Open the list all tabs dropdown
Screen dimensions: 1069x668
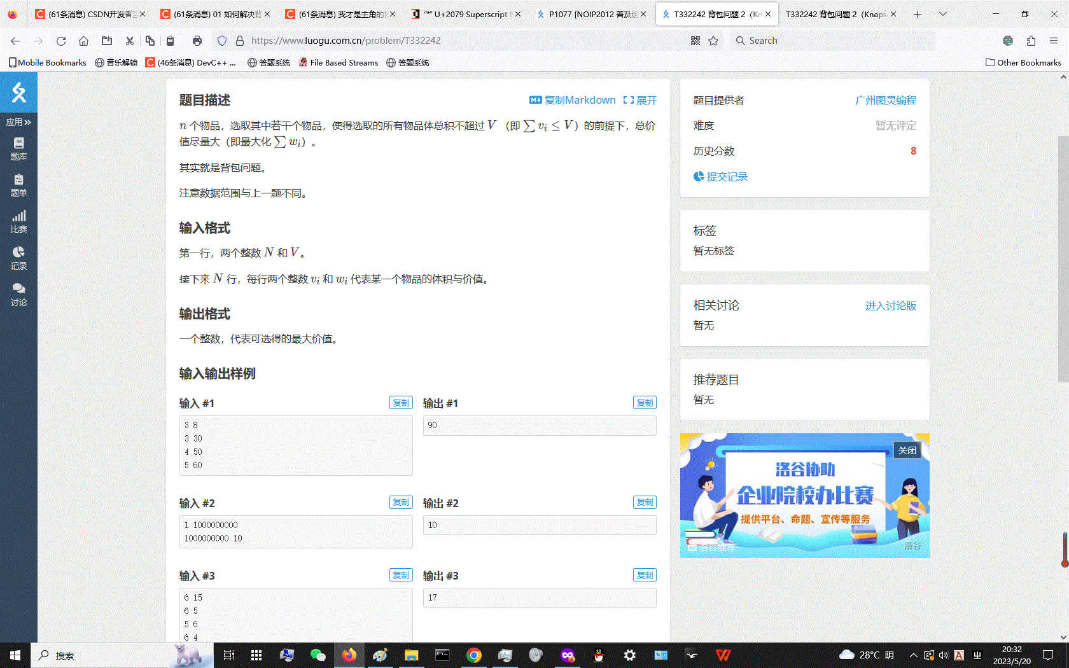[x=943, y=14]
